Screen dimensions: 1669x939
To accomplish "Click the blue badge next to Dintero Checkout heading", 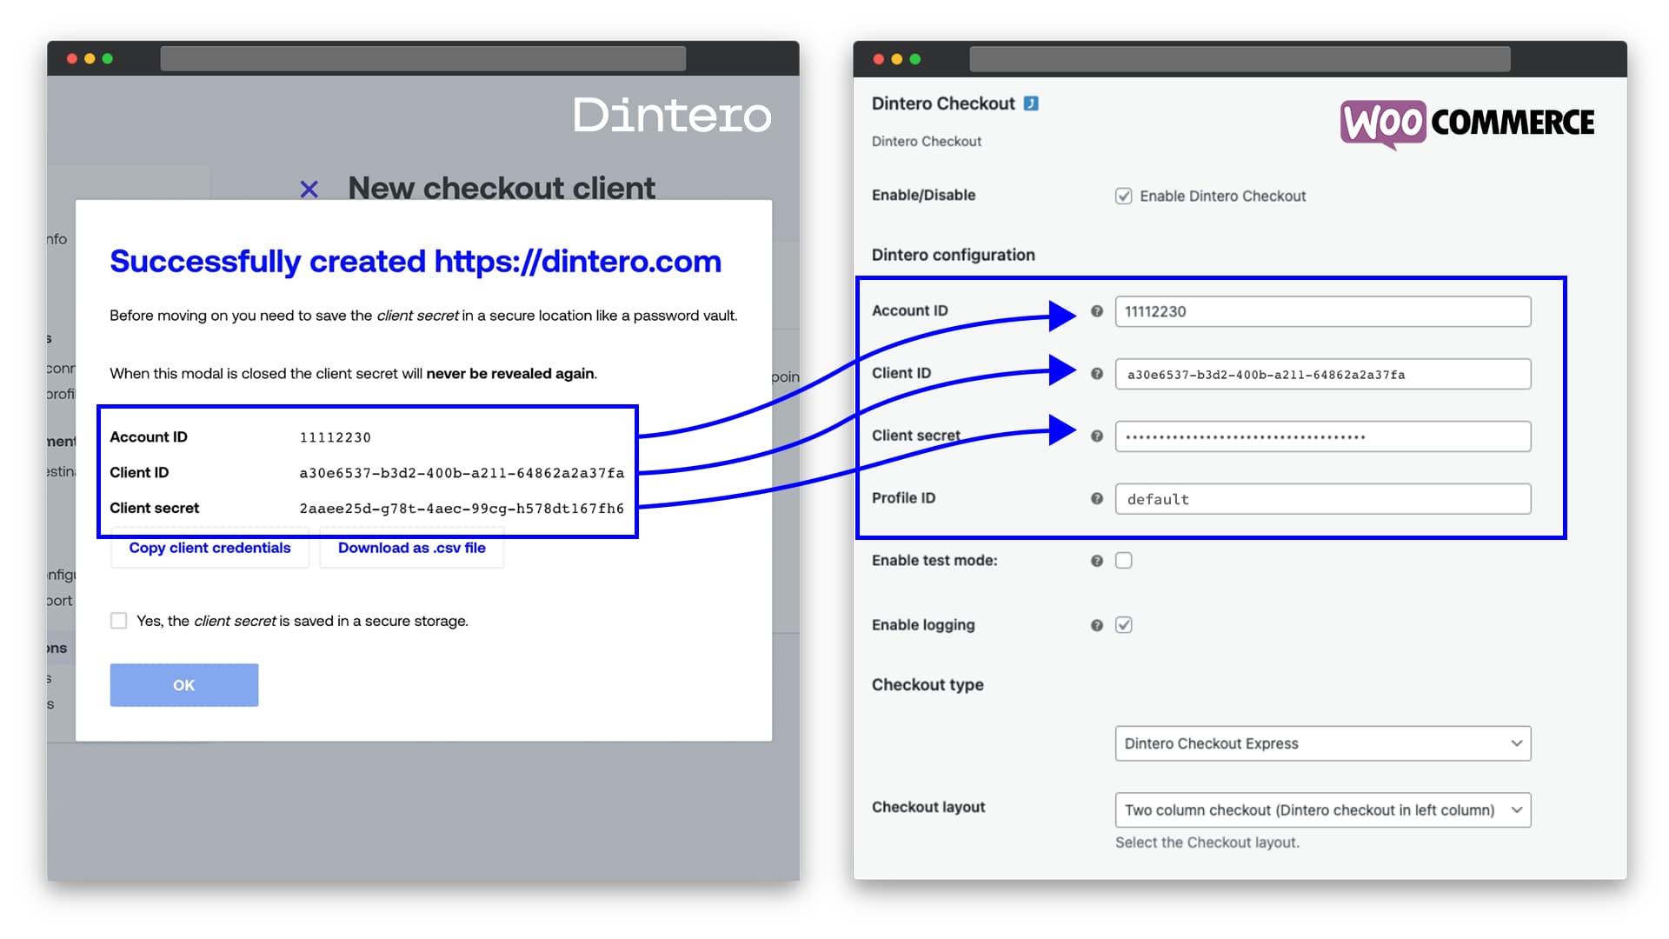I will click(1029, 103).
